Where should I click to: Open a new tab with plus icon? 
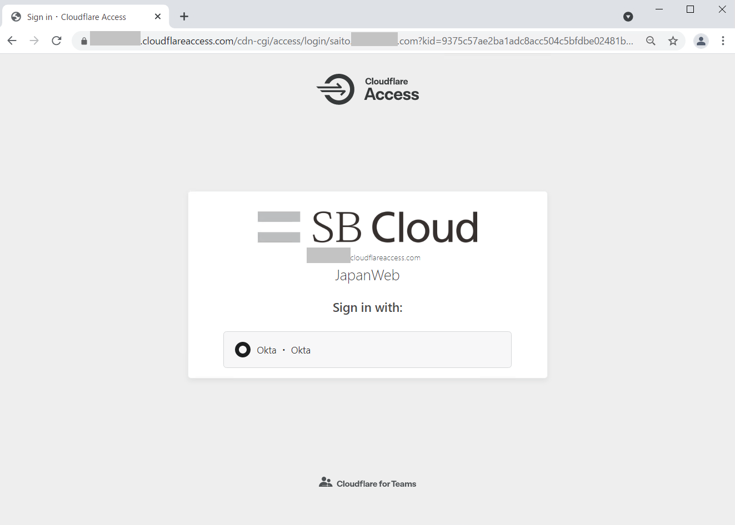(184, 17)
